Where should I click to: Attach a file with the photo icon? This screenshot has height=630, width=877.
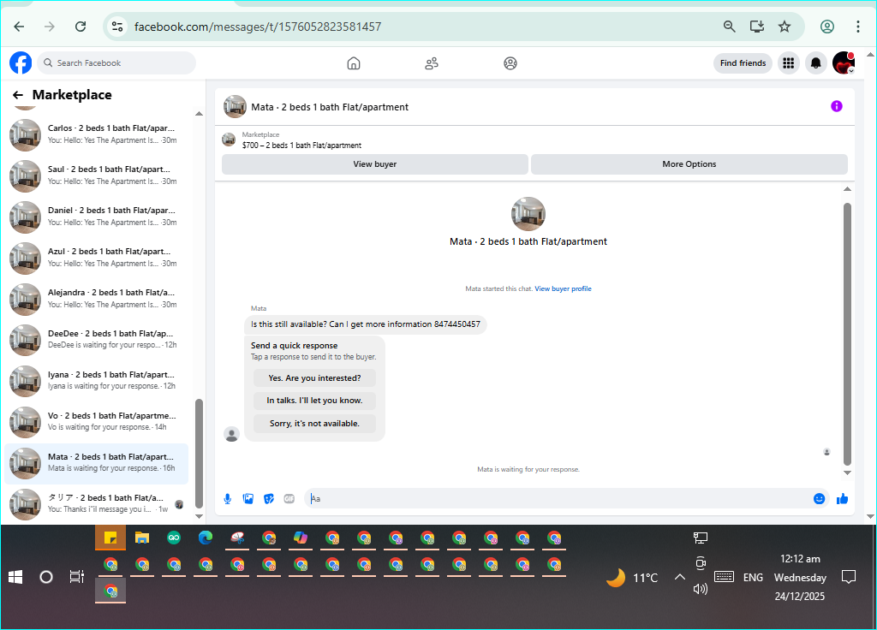248,499
